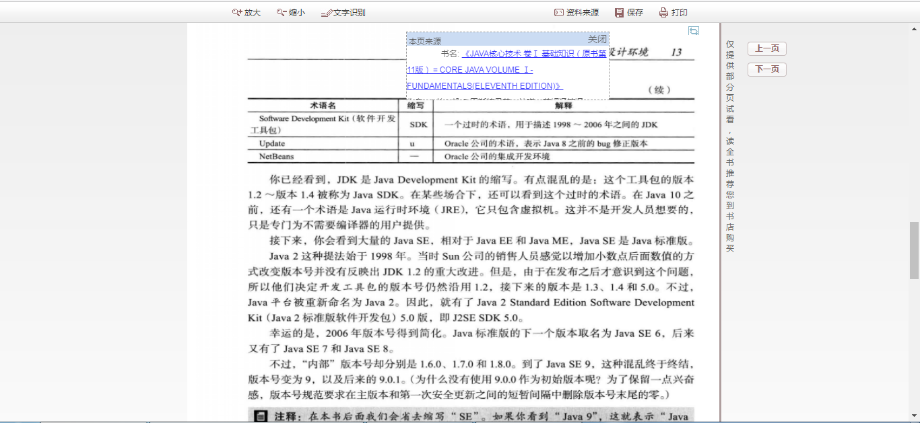Click the blue rotate icon above the page
The height and width of the screenshot is (423, 920).
[x=693, y=31]
